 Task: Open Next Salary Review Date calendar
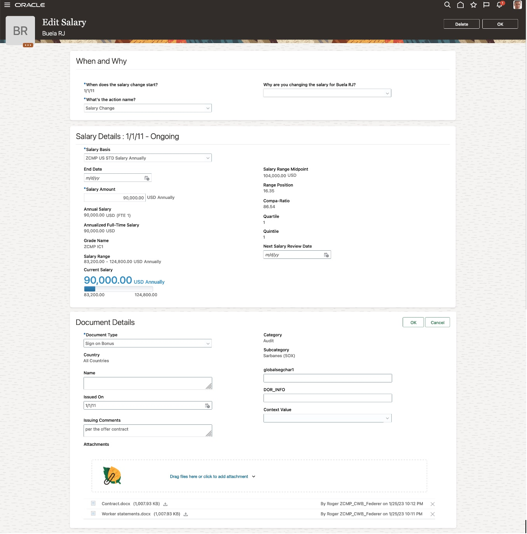pos(326,255)
